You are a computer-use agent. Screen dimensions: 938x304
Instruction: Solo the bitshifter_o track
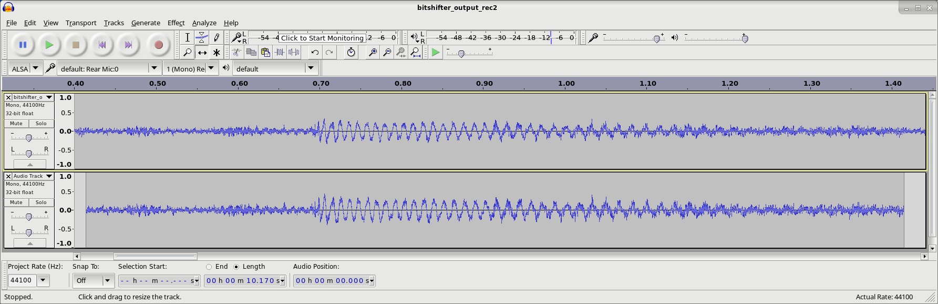[41, 124]
